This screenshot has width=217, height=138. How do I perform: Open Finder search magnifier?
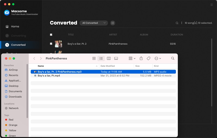click(x=173, y=58)
